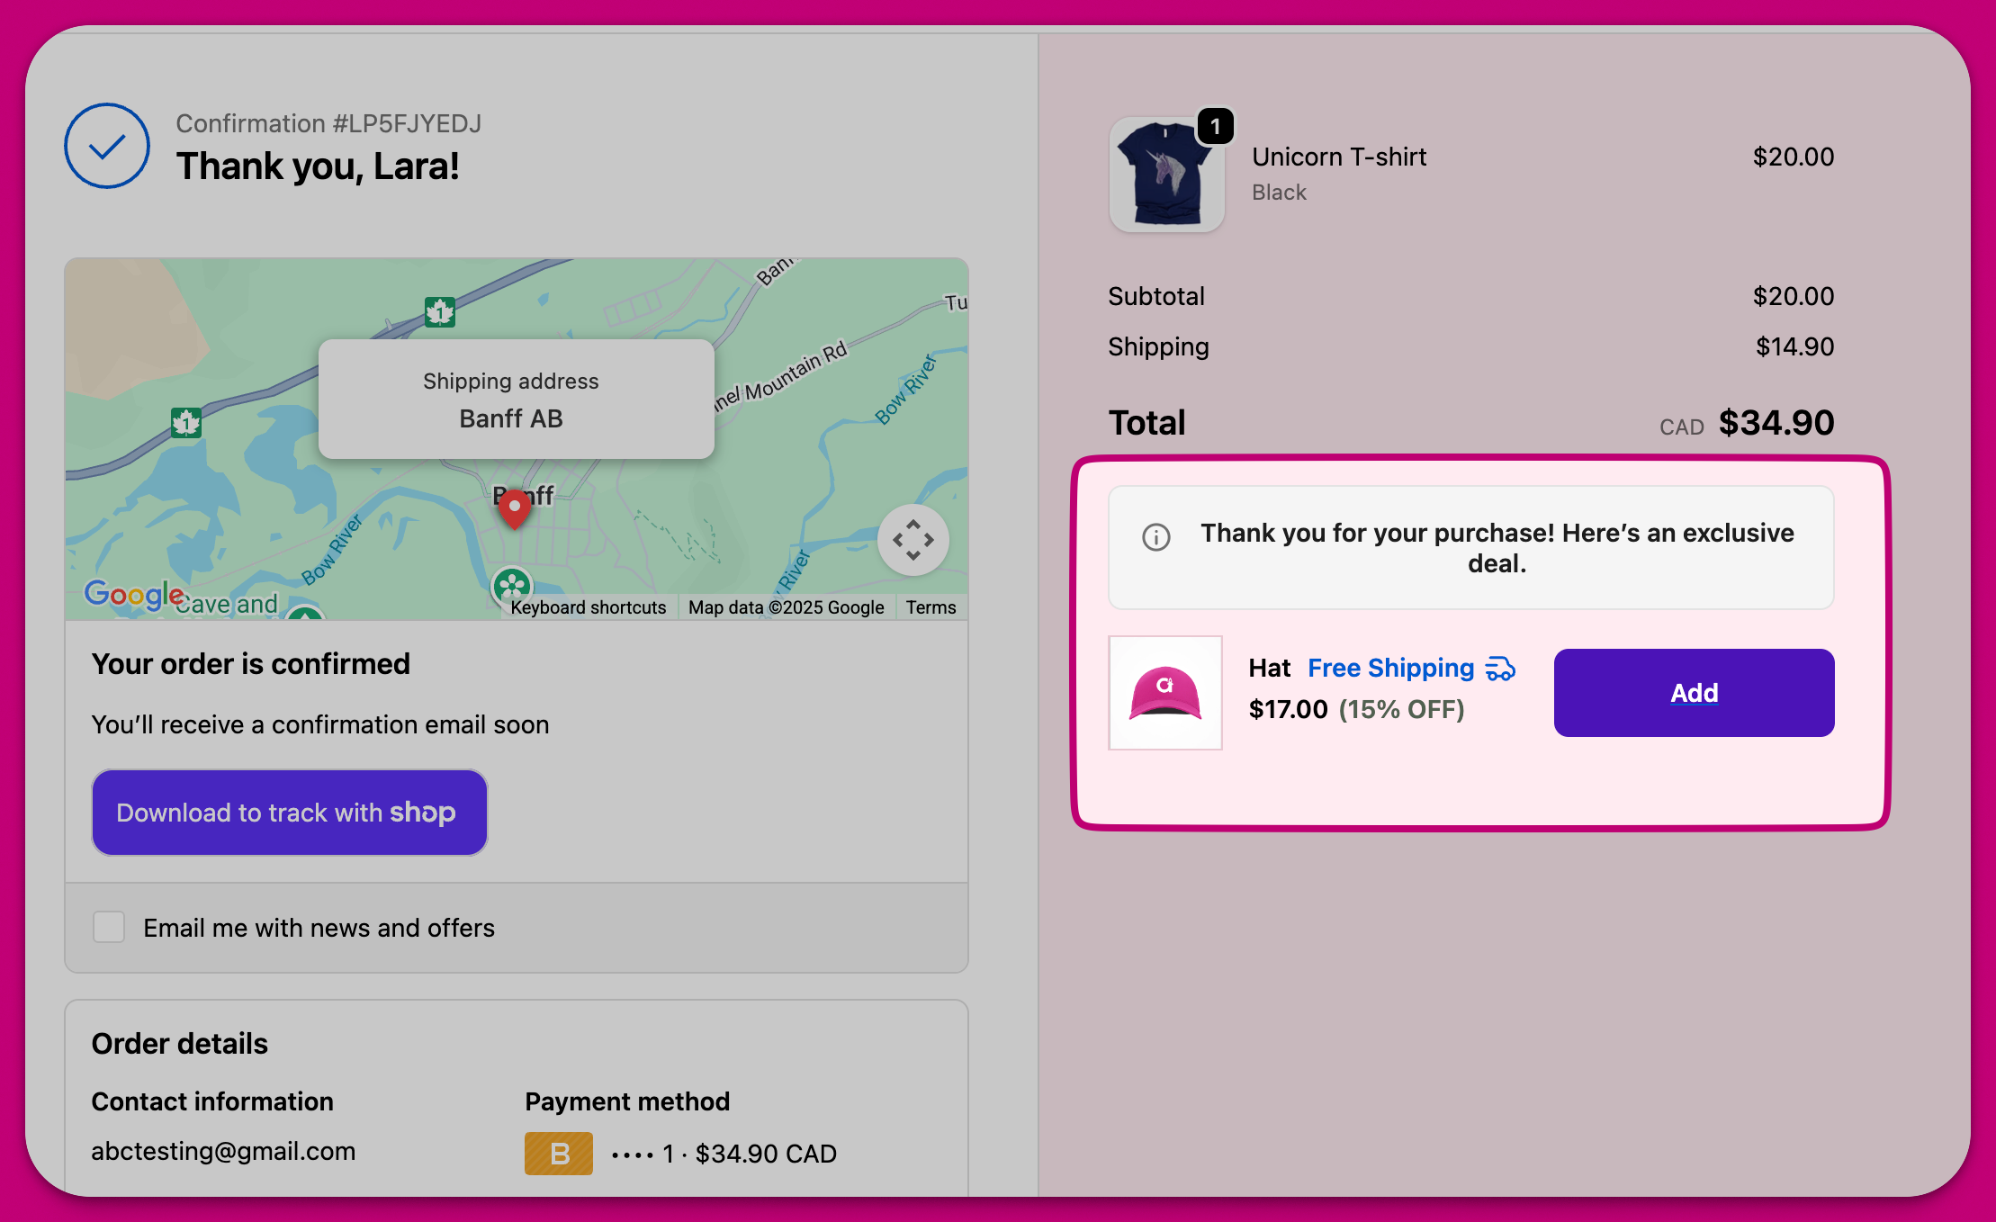Viewport: 1996px width, 1222px height.
Task: Enable Email me with news and offers
Action: point(109,927)
